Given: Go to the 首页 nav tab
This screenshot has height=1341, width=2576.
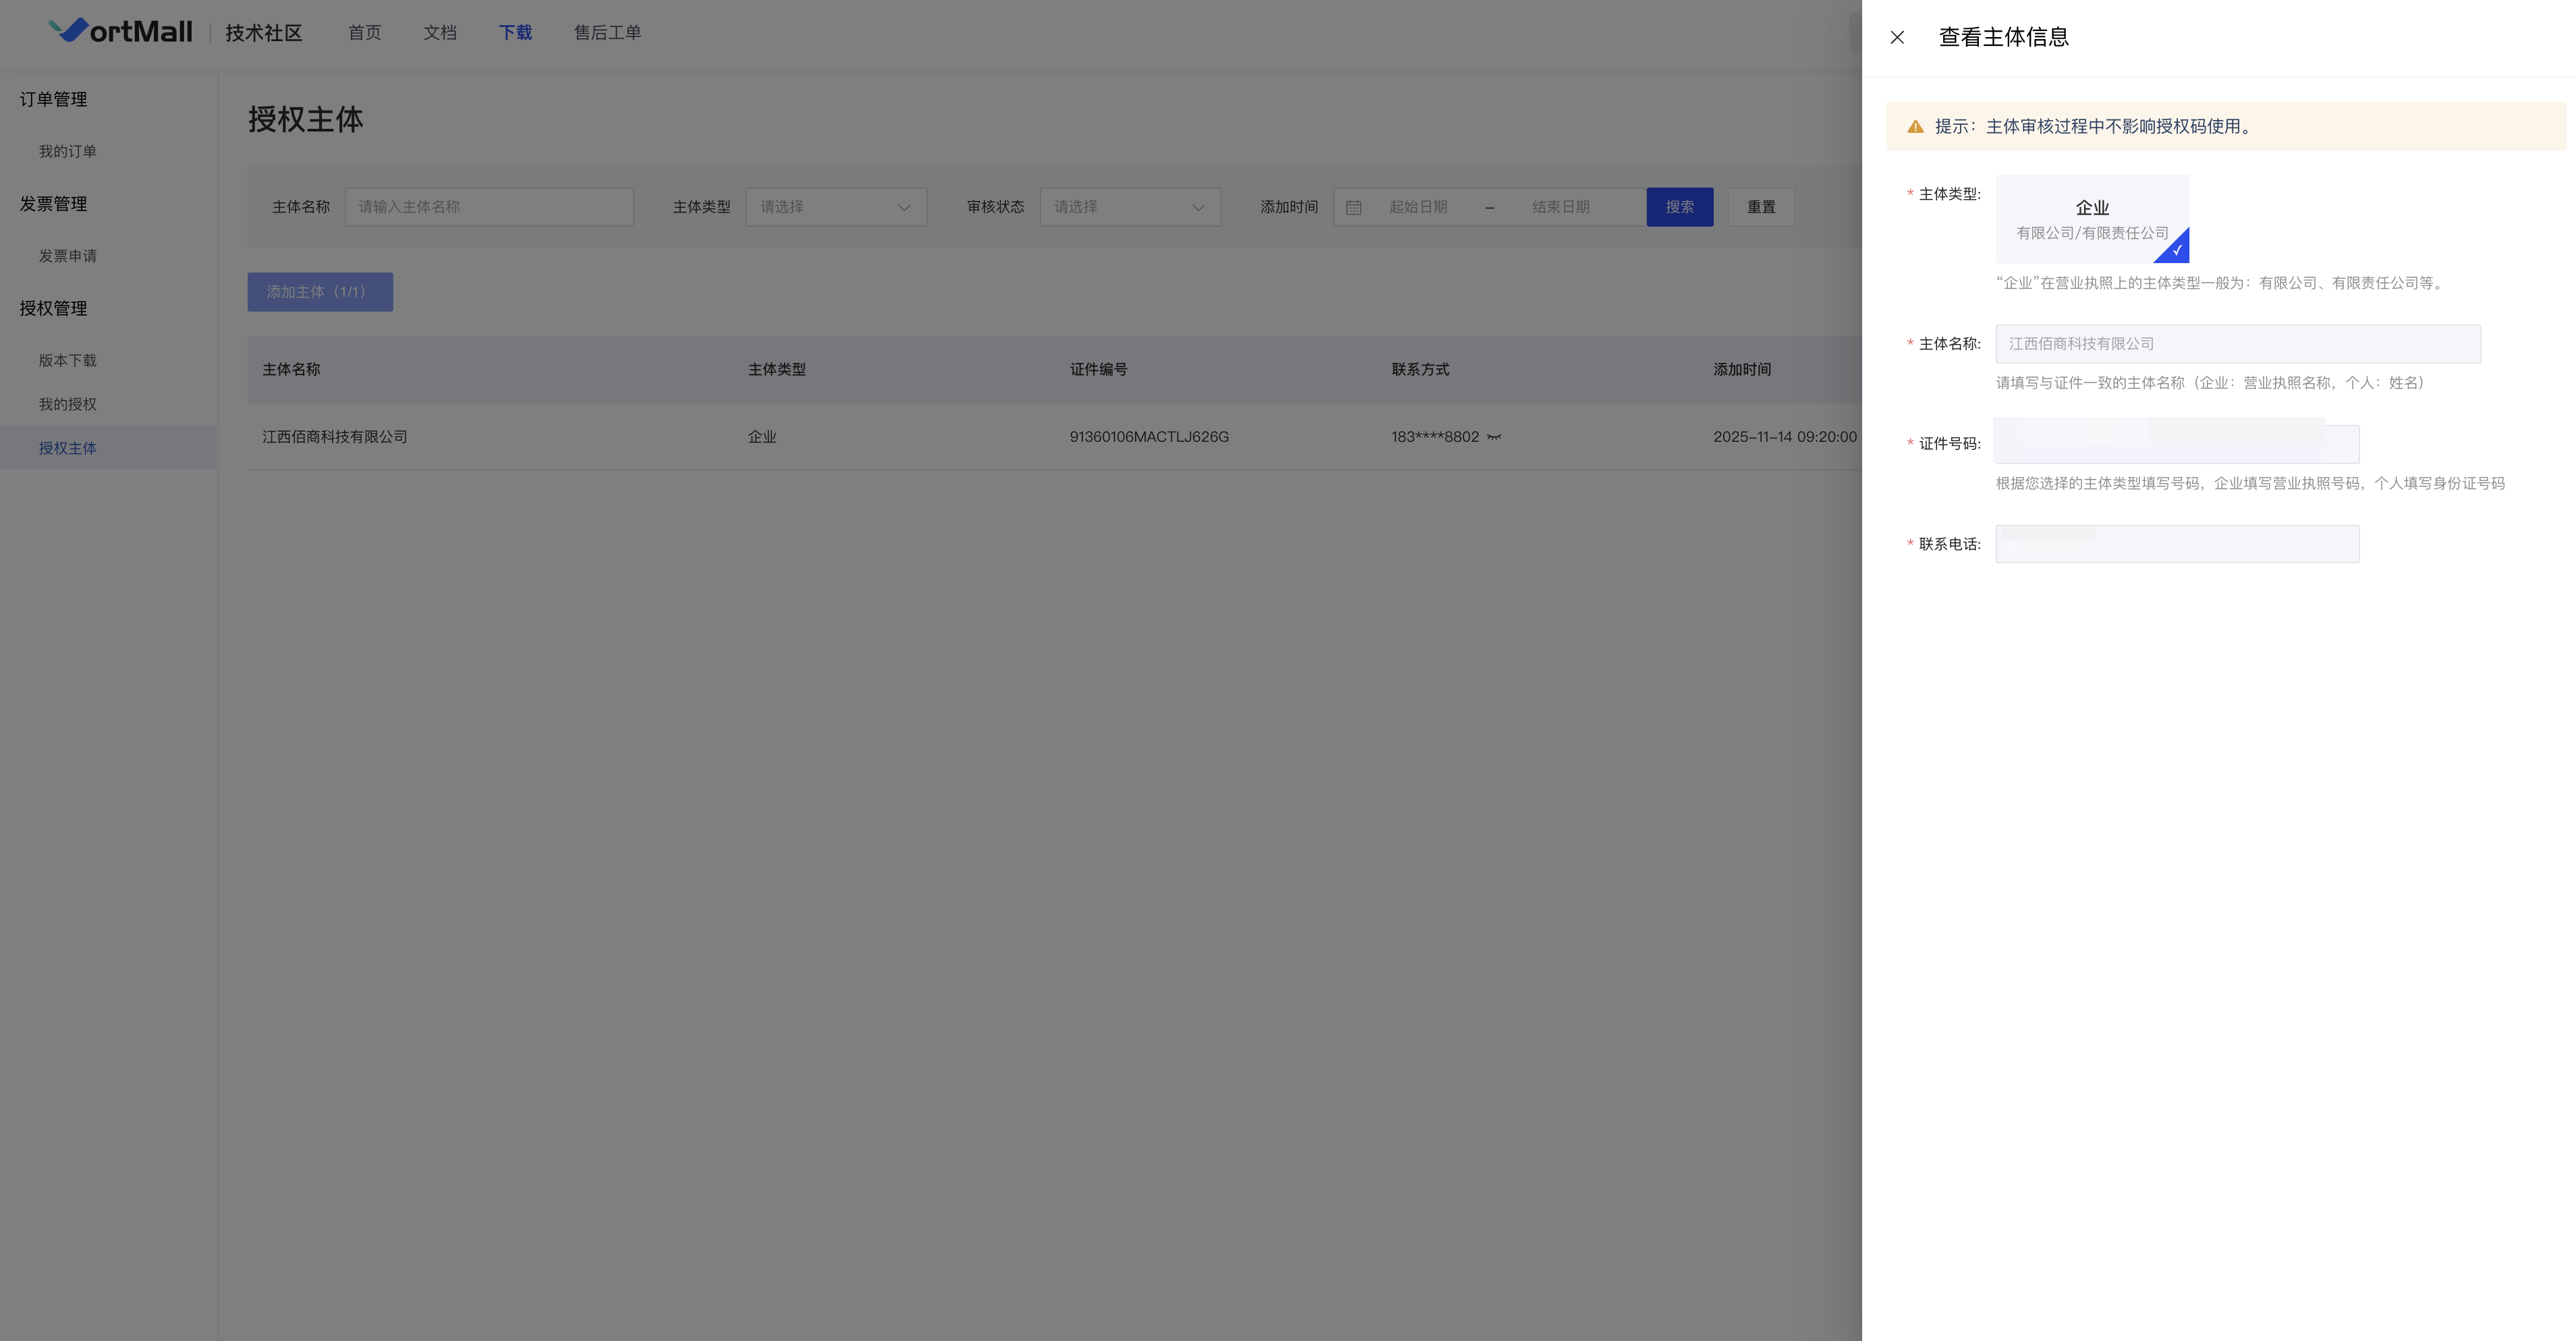Looking at the screenshot, I should coord(365,33).
